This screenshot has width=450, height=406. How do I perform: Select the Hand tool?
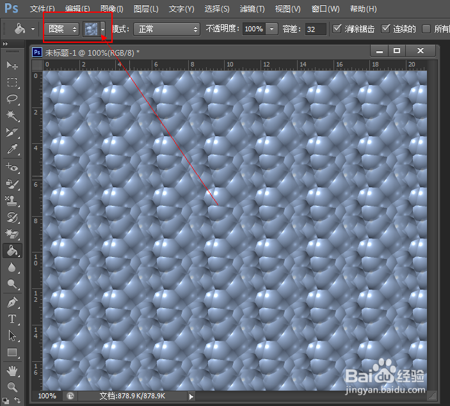point(12,371)
